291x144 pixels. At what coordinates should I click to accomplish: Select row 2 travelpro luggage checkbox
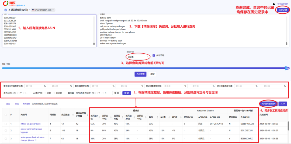[6, 131]
